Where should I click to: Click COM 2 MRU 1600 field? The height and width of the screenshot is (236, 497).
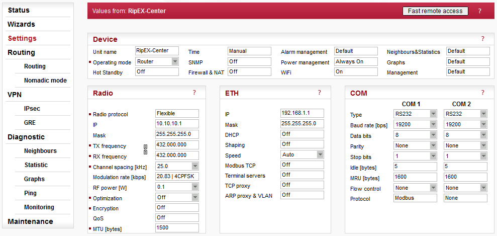point(466,177)
